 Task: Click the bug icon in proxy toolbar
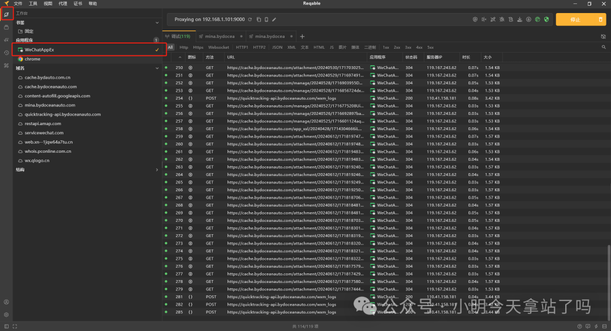(x=501, y=19)
